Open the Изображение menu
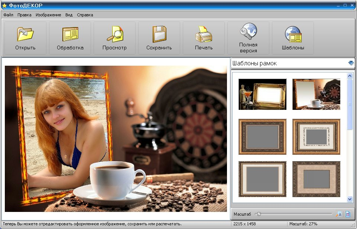 (x=48, y=15)
